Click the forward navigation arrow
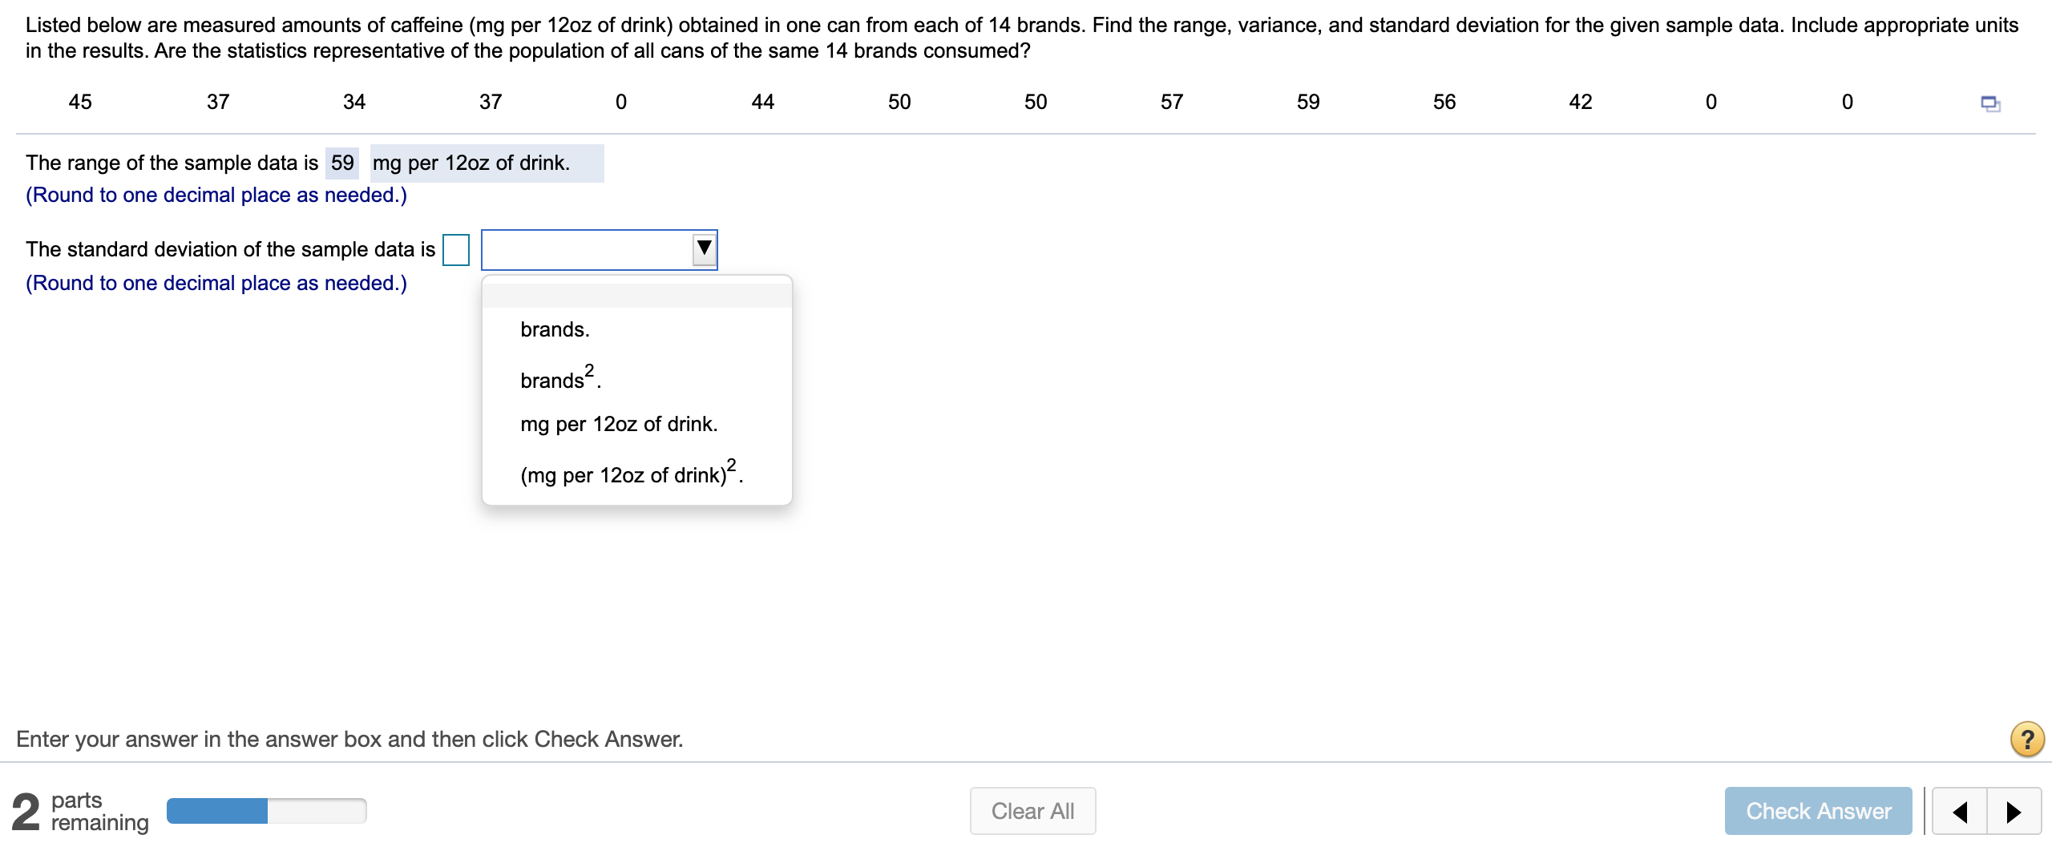Viewport: 2052px width, 859px height. click(x=2015, y=811)
